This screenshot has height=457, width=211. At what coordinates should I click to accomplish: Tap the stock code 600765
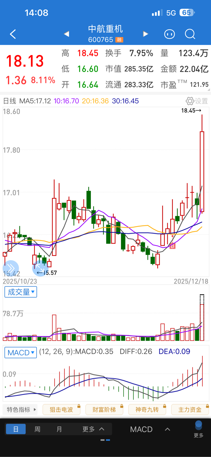pos(101,40)
